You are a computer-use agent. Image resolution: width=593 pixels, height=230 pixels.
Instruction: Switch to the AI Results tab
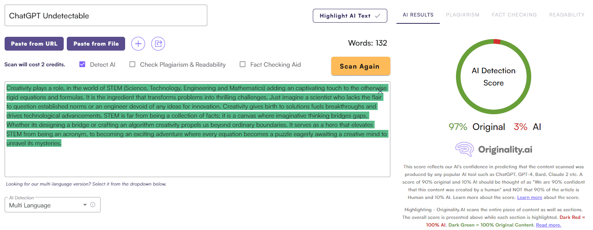[x=418, y=15]
